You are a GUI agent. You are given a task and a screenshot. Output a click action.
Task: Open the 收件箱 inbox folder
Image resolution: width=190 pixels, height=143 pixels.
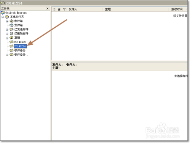tap(19, 21)
